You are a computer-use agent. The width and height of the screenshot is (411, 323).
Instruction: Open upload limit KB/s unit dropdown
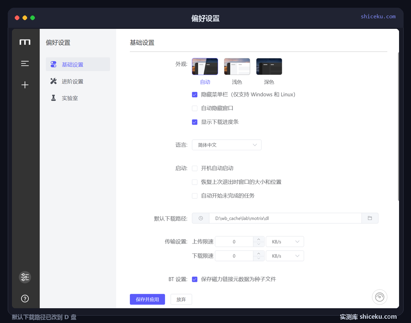pyautogui.click(x=285, y=242)
